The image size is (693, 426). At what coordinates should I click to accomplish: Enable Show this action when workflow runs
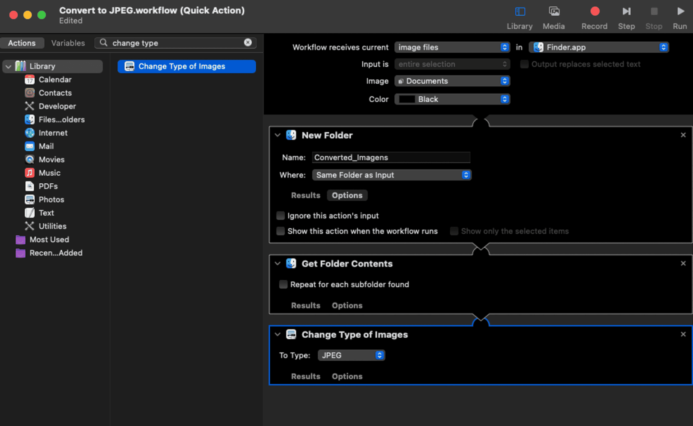click(x=280, y=231)
